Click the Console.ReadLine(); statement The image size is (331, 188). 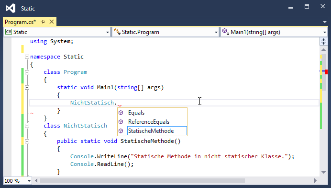(x=102, y=164)
